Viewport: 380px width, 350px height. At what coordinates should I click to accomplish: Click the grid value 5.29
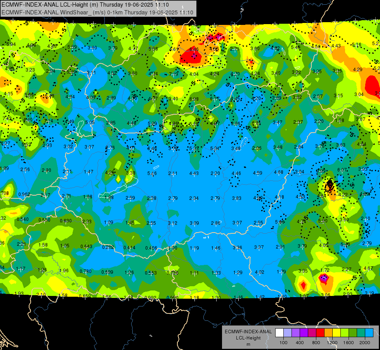[153, 124]
